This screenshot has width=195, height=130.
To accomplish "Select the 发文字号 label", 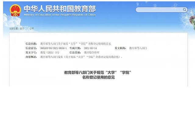I will pyautogui.click(x=31, y=53).
